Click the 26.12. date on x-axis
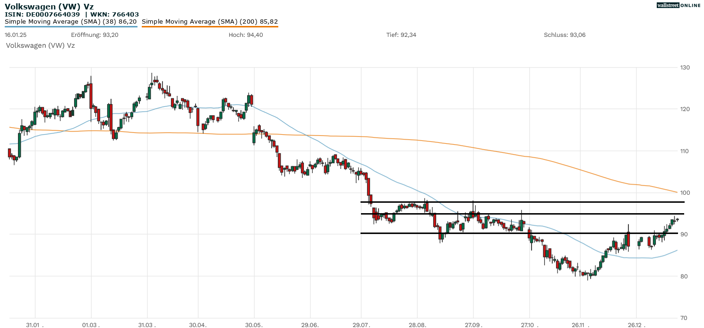Image resolution: width=704 pixels, height=328 pixels. pyautogui.click(x=636, y=325)
